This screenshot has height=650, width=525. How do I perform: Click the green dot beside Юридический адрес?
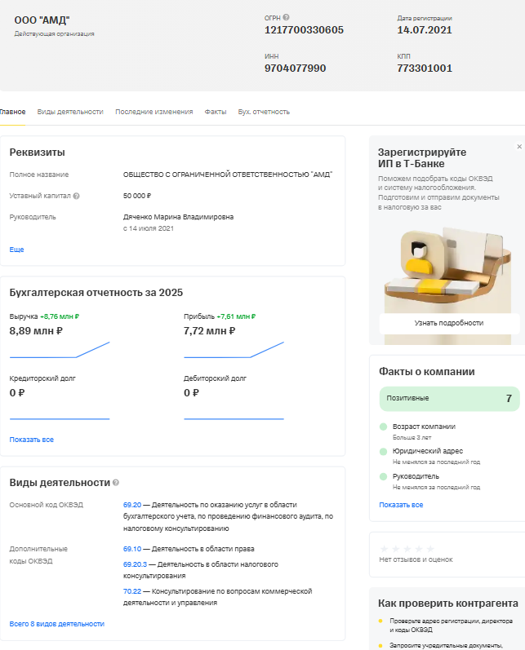(x=384, y=452)
